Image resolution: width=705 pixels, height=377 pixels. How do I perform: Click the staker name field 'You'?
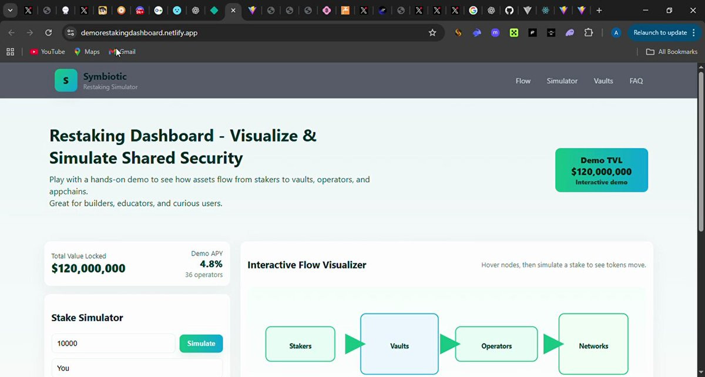(x=137, y=368)
